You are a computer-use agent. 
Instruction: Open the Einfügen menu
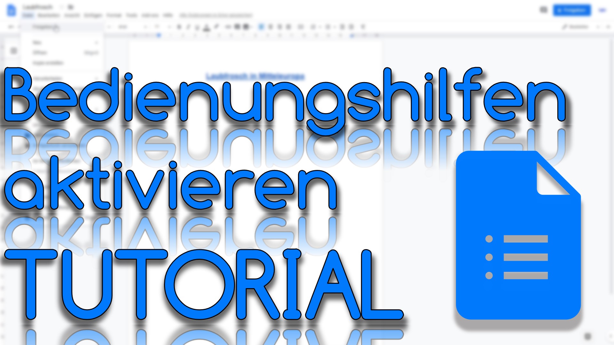coord(93,15)
